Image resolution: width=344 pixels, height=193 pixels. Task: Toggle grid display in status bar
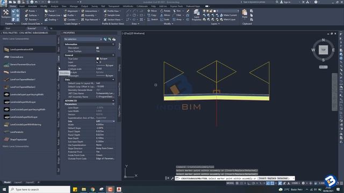tap(237, 183)
